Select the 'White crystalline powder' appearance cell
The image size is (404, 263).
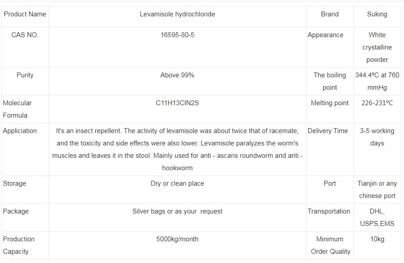tap(377, 47)
